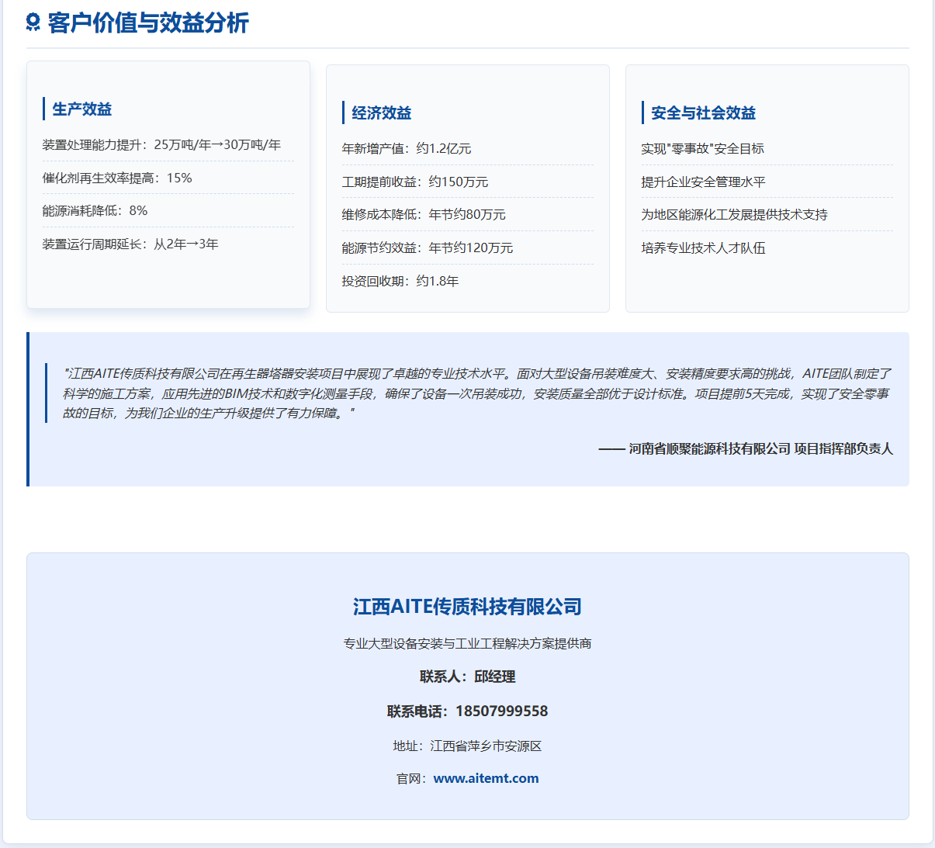Click the 维修成本降低 row
This screenshot has width=935, height=848.
424,215
